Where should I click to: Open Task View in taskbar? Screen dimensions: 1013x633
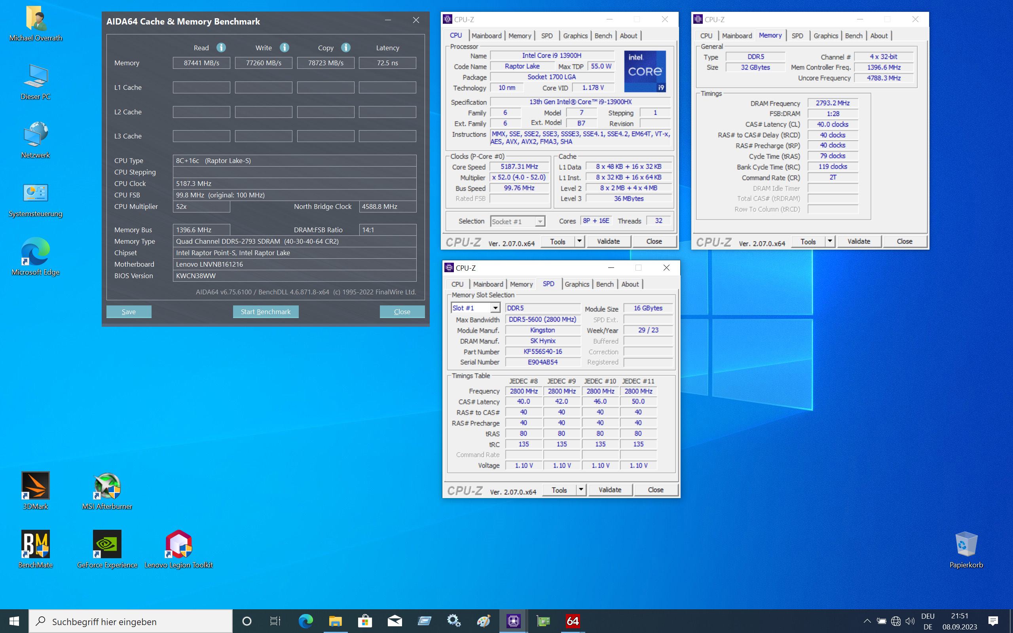[x=275, y=621]
